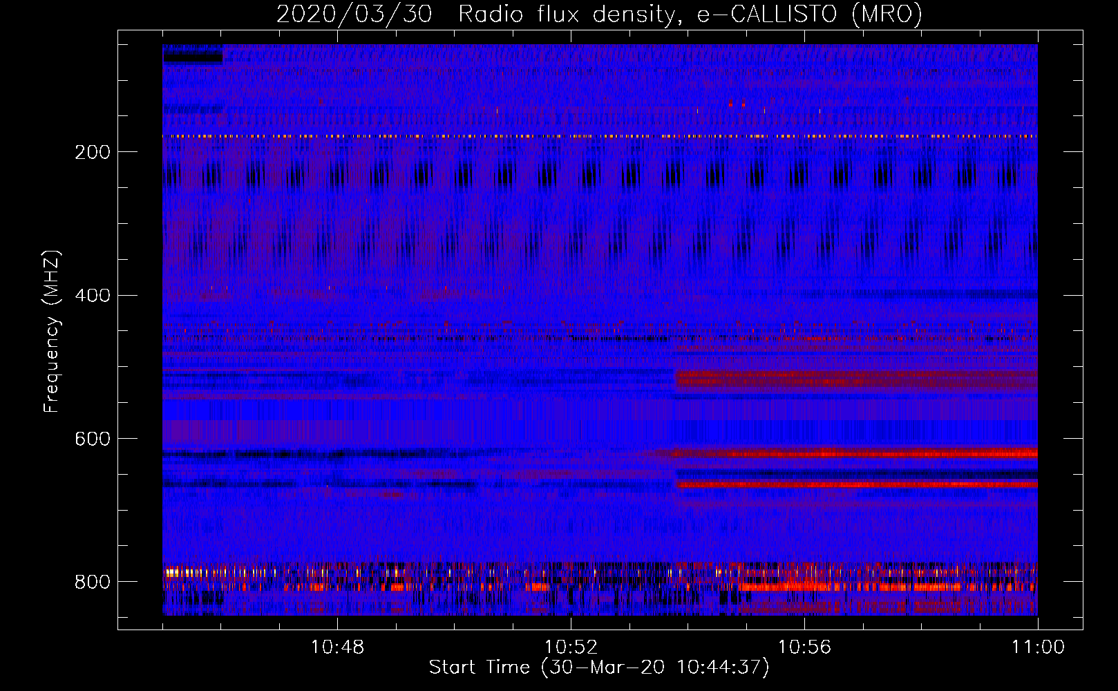Click the 200 frequency tick label

pyautogui.click(x=93, y=152)
